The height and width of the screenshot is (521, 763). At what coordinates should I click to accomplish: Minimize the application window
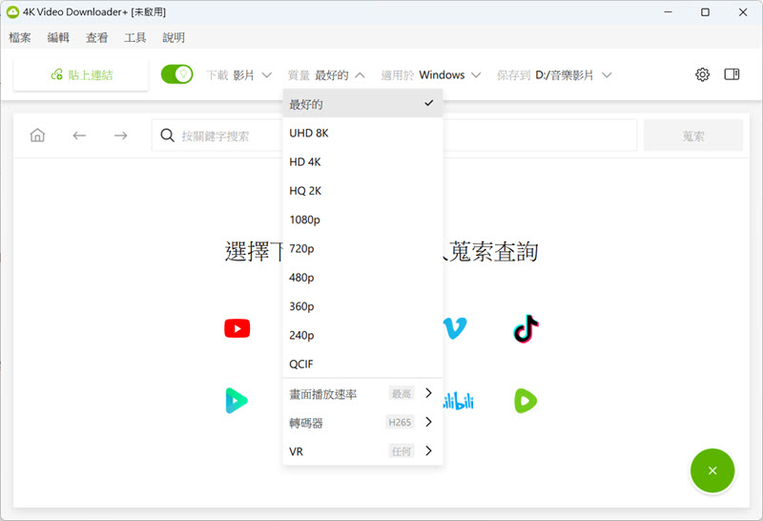pyautogui.click(x=669, y=12)
